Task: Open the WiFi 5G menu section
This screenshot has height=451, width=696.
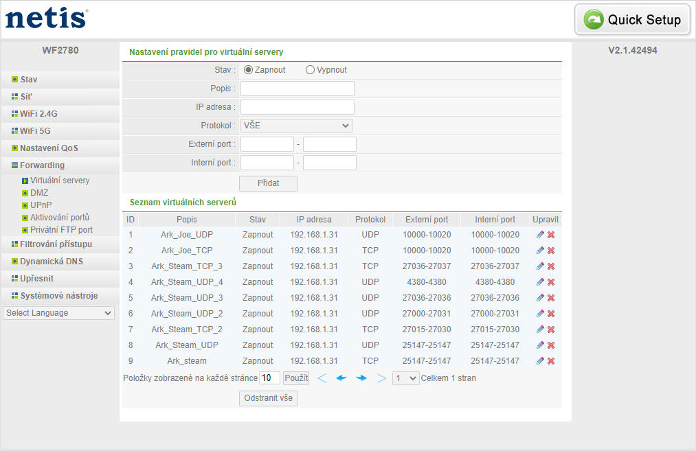Action: coord(35,130)
